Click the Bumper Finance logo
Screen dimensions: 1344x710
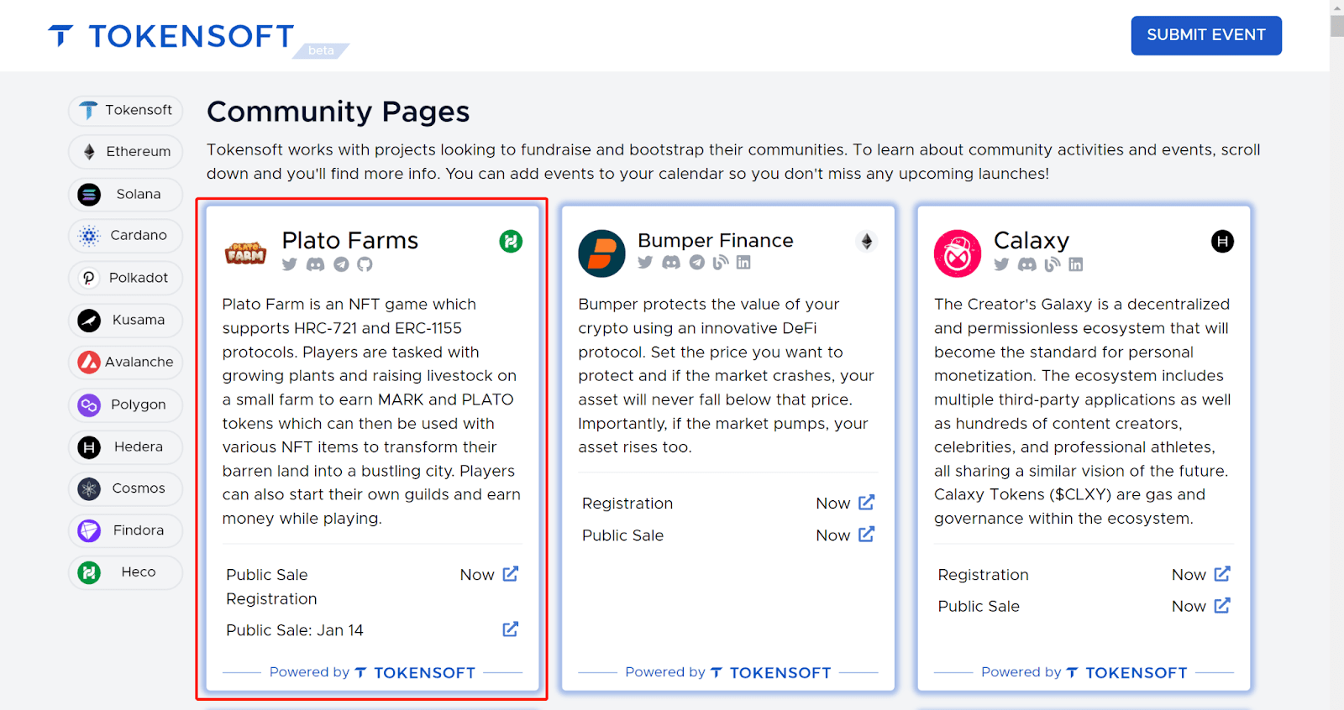click(x=601, y=253)
